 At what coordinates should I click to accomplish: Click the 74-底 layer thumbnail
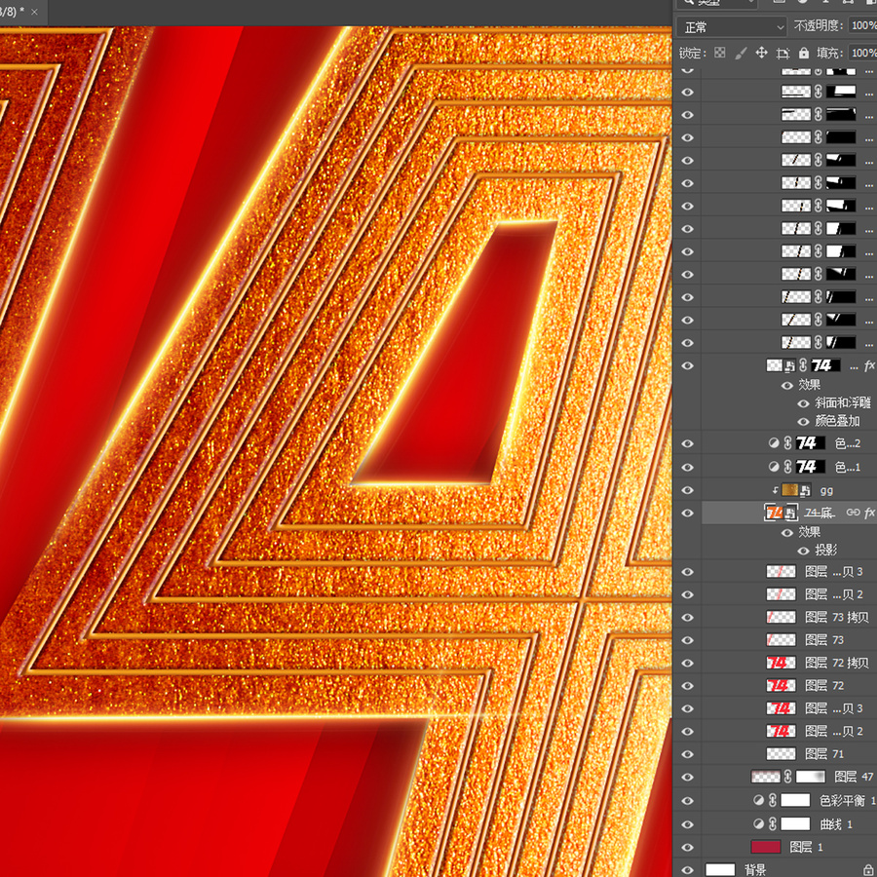point(781,513)
